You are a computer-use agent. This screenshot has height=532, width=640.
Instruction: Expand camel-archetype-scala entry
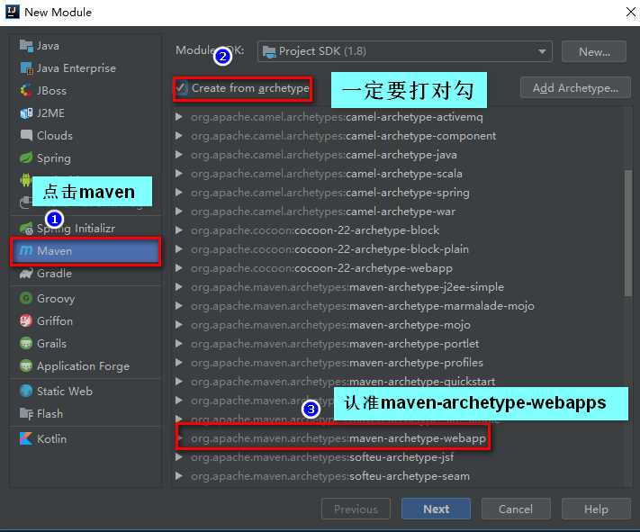[178, 174]
